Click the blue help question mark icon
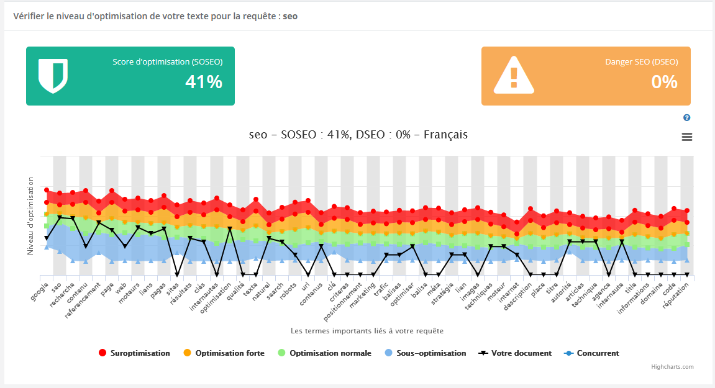This screenshot has width=715, height=388. coord(686,118)
